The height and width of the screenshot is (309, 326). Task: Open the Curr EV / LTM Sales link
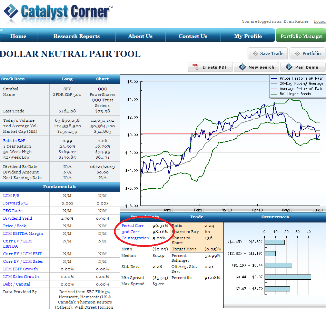23,261
